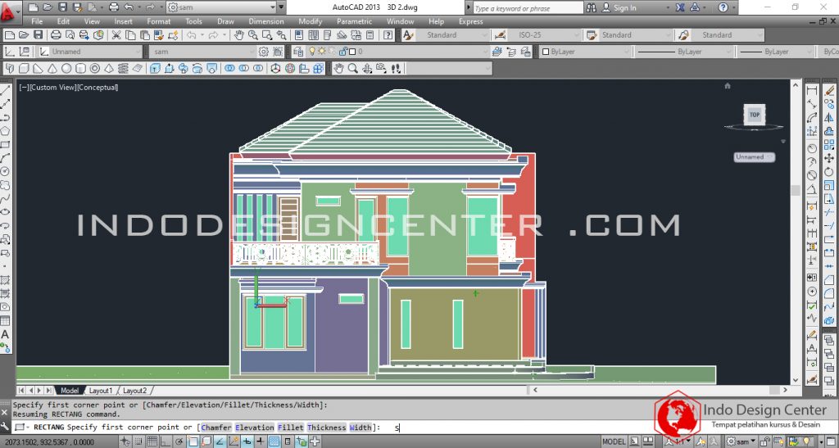Click the ViewCube TOP face
This screenshot has width=839, height=448.
(x=754, y=115)
